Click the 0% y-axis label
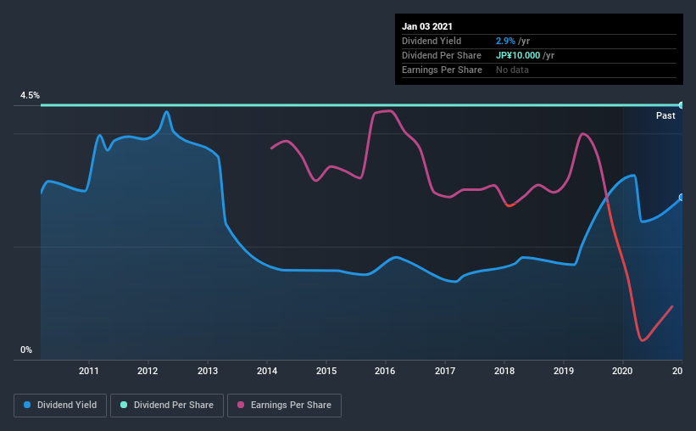This screenshot has width=696, height=431. tap(26, 350)
